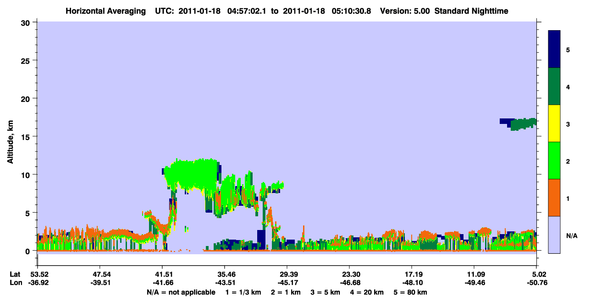Click the '3 = 5 km' legend note
The image size is (596, 305).
point(327,292)
